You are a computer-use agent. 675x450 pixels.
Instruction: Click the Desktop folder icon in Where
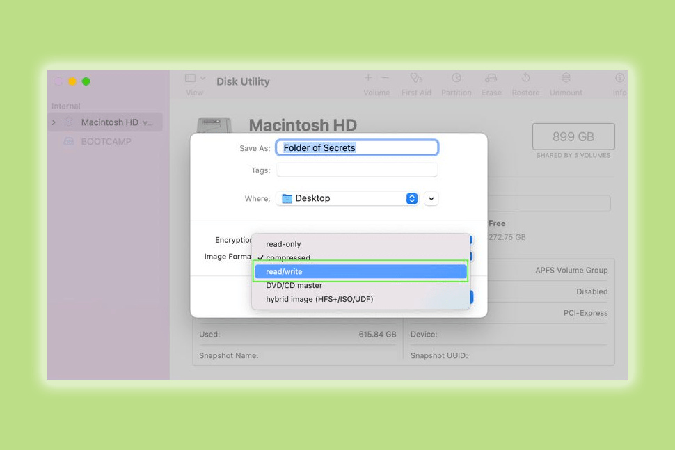[x=287, y=198]
